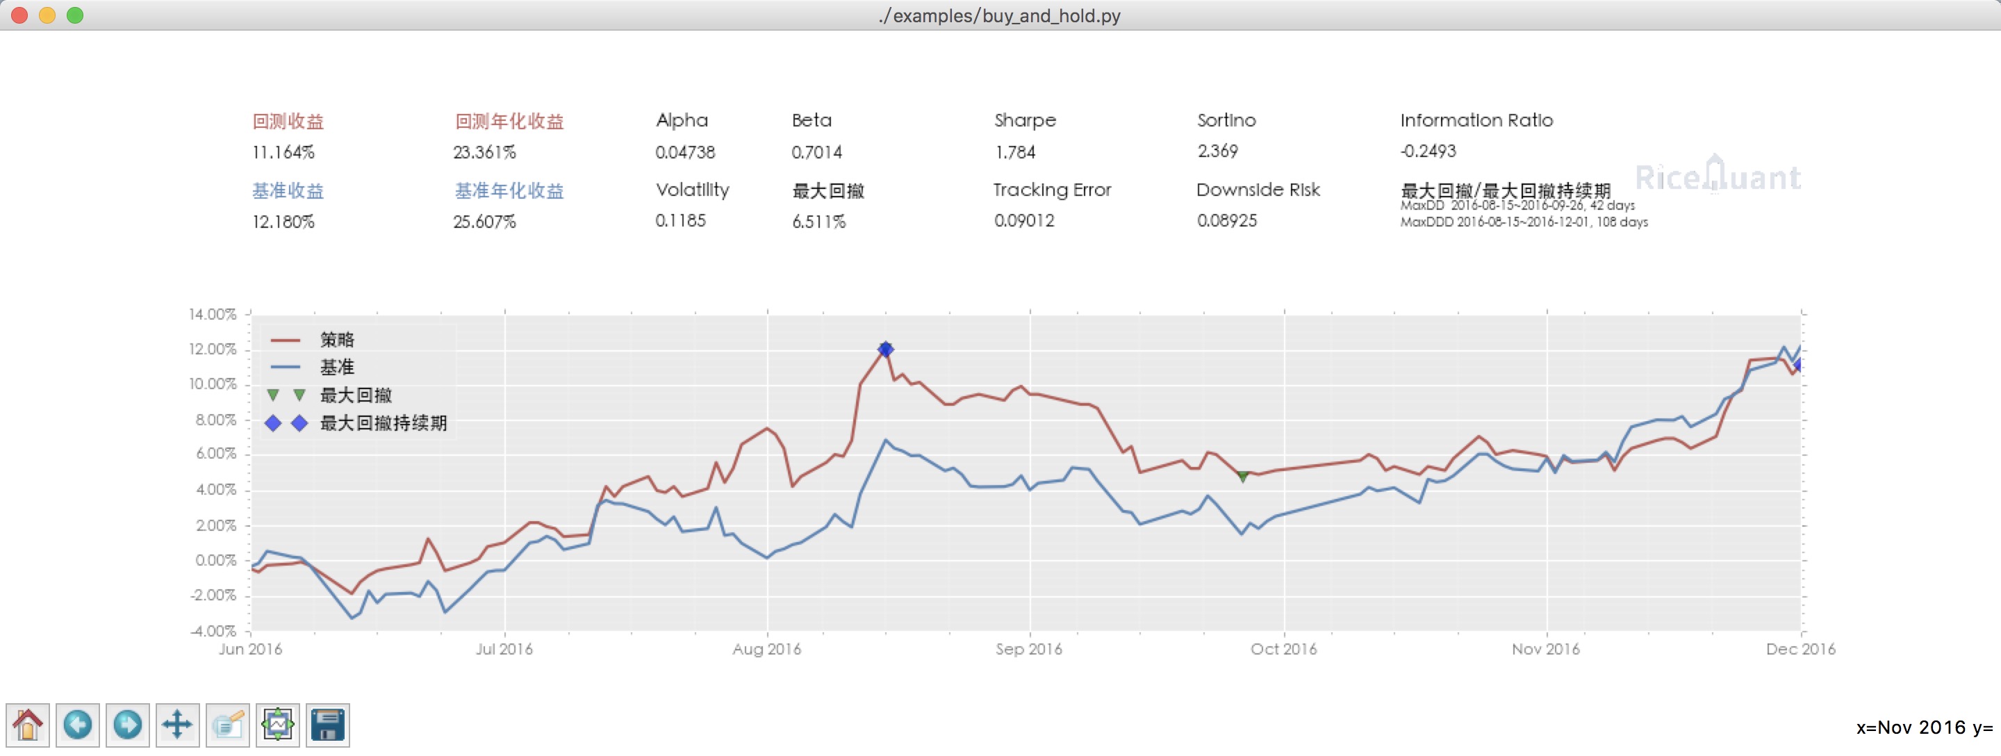Viewport: 2001px width, 756px height.
Task: Click the 回测收益 metric label
Action: point(288,121)
